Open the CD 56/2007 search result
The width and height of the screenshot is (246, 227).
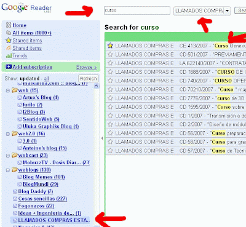[x=176, y=133]
